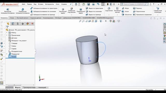This screenshot has width=166, height=93.
Task: Open the Справка menu
Action: (64, 4)
